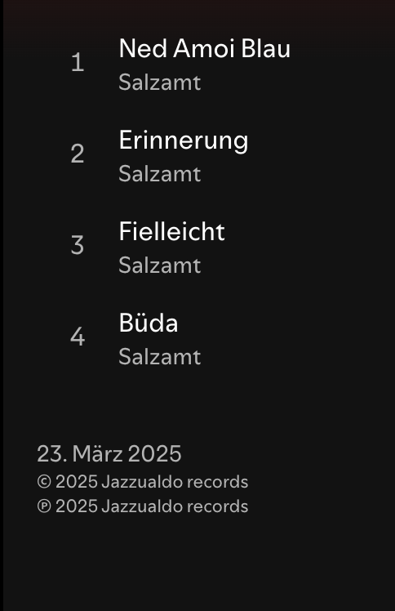Select Jazzualdo records in the ℗ line
395x611 pixels.
pos(175,506)
